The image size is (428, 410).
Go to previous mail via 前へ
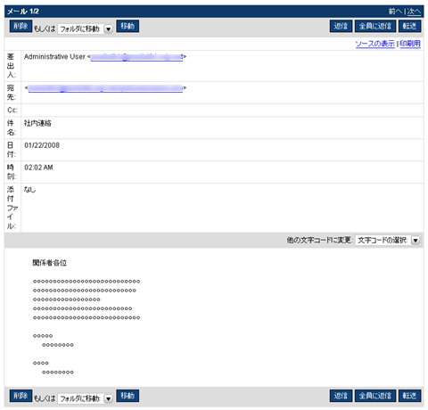click(395, 12)
